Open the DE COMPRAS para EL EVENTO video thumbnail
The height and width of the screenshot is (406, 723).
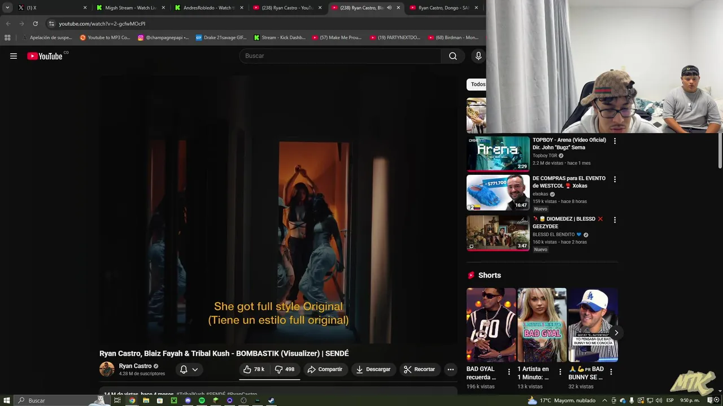pos(498,192)
